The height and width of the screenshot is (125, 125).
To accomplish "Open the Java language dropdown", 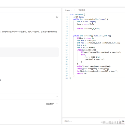I will 68,10.
